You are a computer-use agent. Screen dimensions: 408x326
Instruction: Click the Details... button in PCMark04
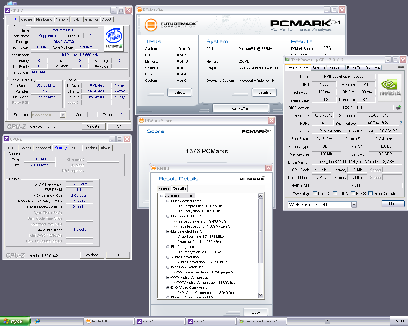(x=264, y=92)
